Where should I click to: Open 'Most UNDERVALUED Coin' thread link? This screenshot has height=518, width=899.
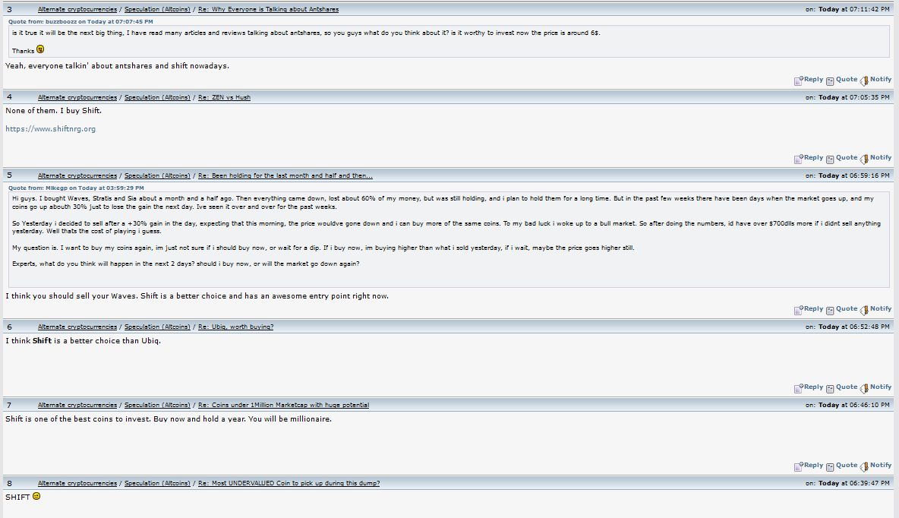[289, 483]
